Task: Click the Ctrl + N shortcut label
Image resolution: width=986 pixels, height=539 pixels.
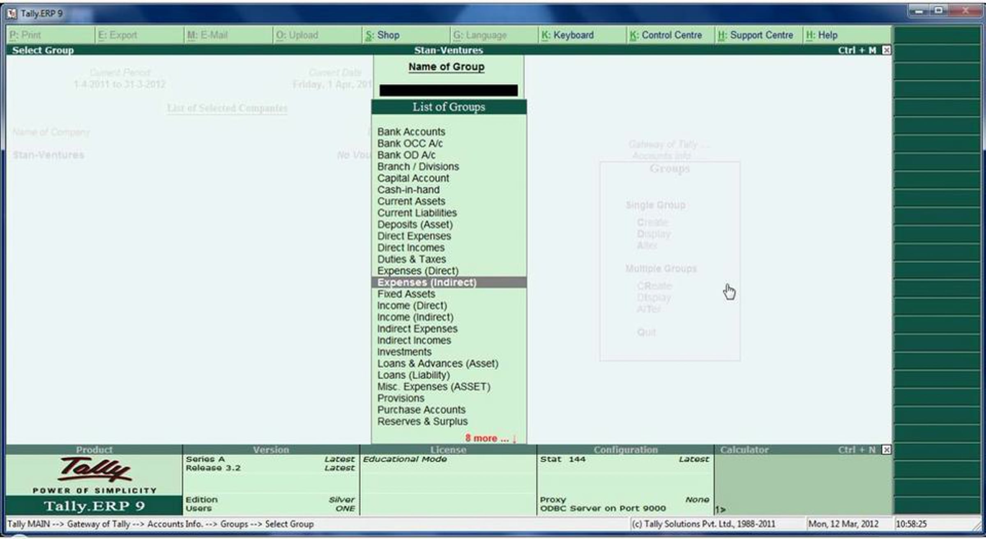Action: 857,450
